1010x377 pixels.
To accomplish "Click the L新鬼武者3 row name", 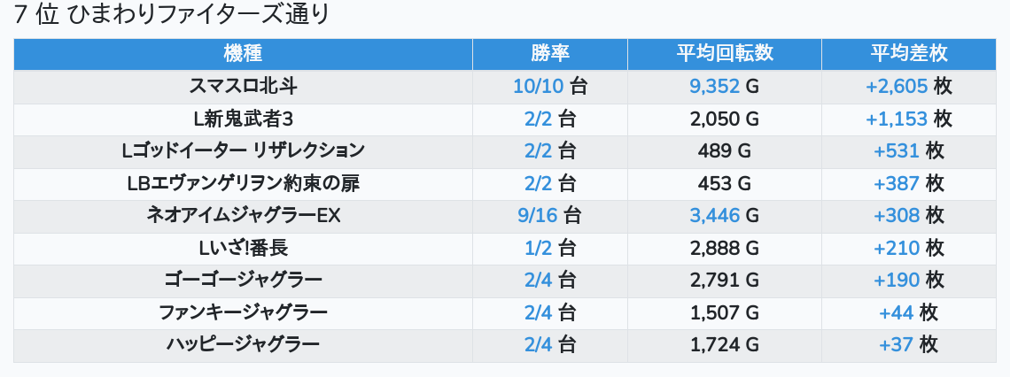I will tap(243, 119).
